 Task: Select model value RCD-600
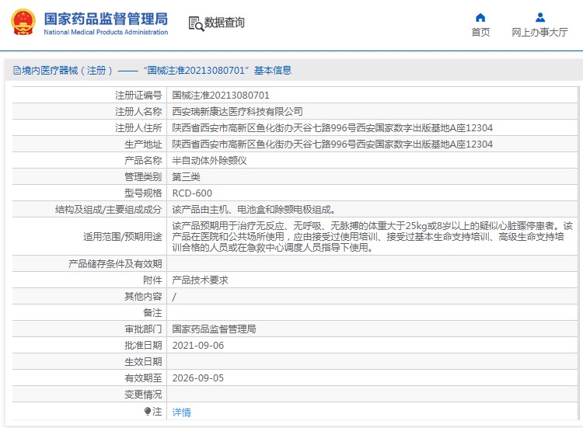(x=192, y=193)
